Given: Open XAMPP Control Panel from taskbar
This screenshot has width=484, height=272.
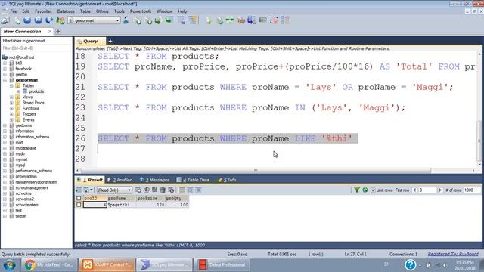Looking at the screenshot, I should tap(107, 265).
